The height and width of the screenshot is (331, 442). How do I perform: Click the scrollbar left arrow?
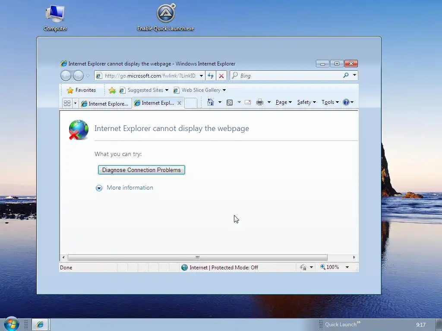[x=63, y=257]
